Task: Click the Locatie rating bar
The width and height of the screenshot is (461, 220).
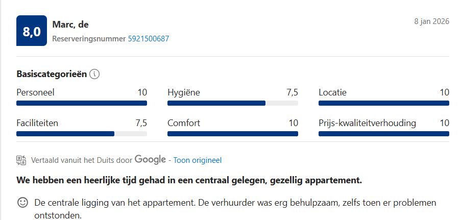Action: coord(384,103)
